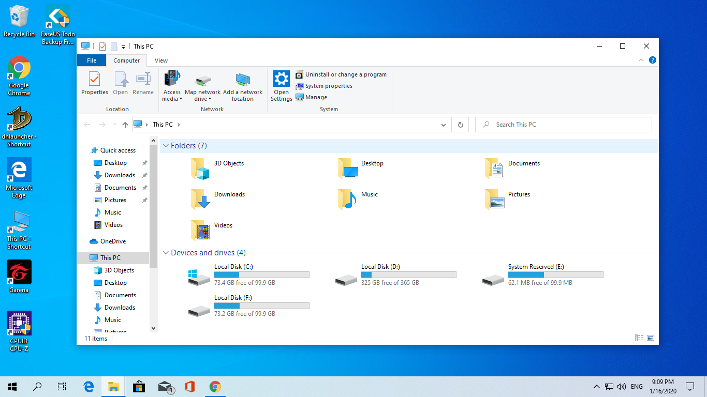Click System properties in ribbon
707x397 pixels.
(328, 86)
